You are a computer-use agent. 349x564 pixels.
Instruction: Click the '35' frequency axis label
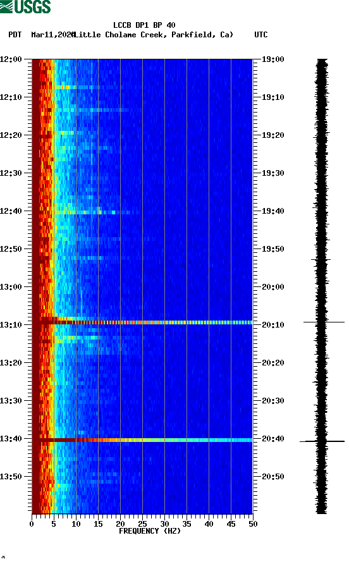[187, 524]
